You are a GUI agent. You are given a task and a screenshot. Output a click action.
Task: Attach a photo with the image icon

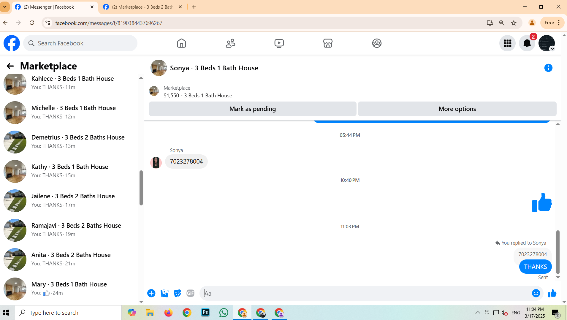pos(164,293)
